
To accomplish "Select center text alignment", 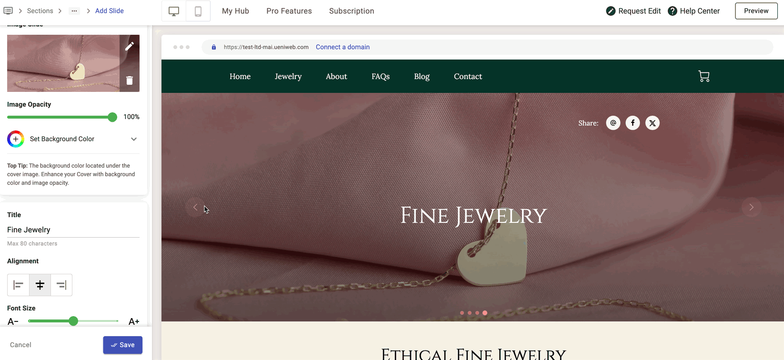I will [x=40, y=285].
